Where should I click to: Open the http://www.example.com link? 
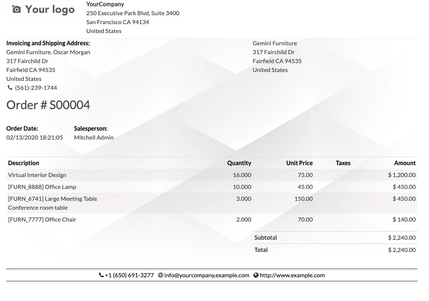pos(292,275)
